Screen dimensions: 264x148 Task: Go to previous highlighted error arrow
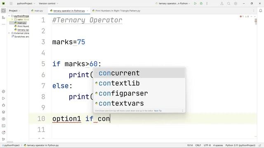(251, 16)
